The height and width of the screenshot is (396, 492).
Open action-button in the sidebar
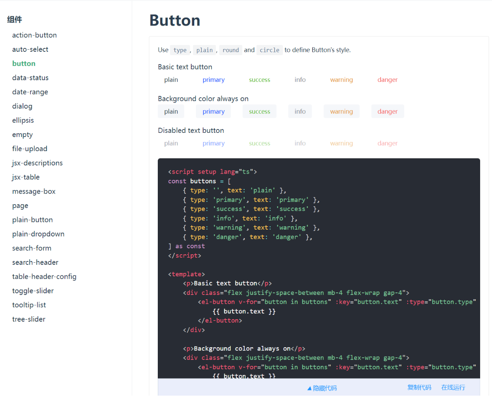pyautogui.click(x=34, y=35)
